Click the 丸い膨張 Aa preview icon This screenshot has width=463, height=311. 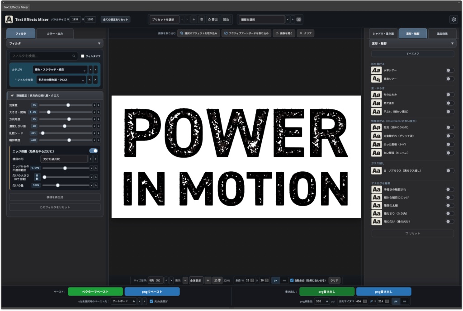[x=376, y=153]
